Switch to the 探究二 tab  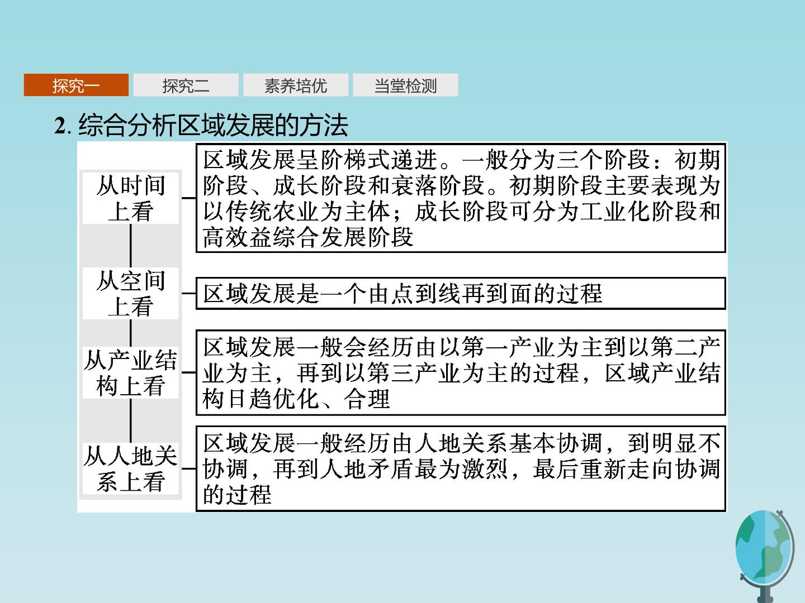(x=186, y=85)
